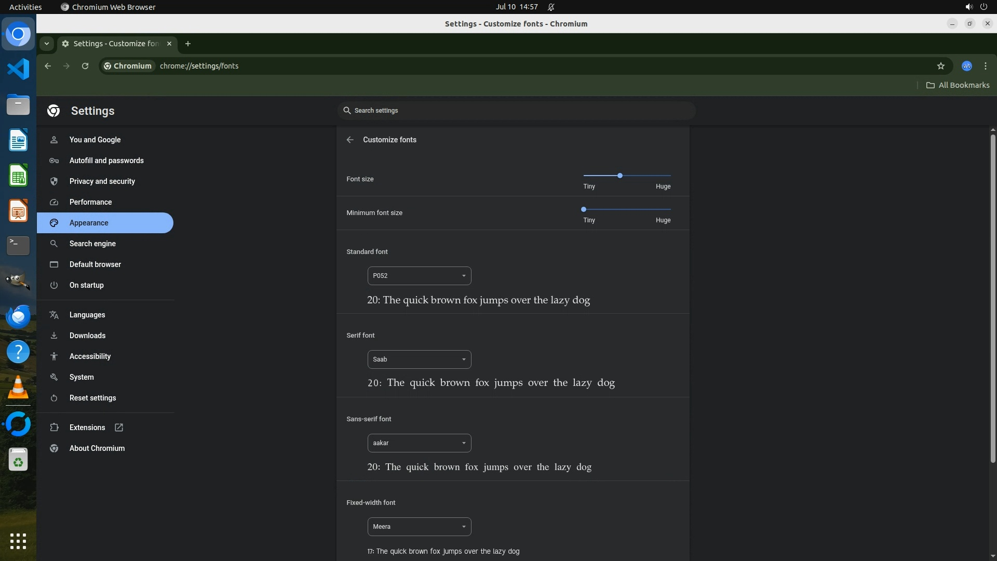
Task: Open Chromium three-dot menu
Action: pos(985,66)
